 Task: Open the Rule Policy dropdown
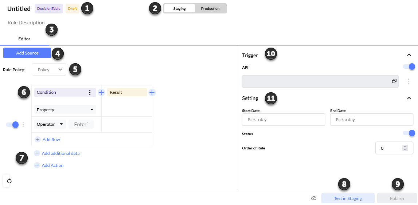pos(49,69)
